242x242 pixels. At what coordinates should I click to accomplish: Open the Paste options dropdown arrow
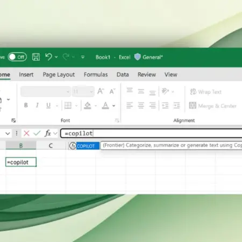[8, 99]
